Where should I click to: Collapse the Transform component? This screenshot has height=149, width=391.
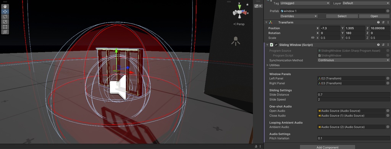tap(266, 22)
